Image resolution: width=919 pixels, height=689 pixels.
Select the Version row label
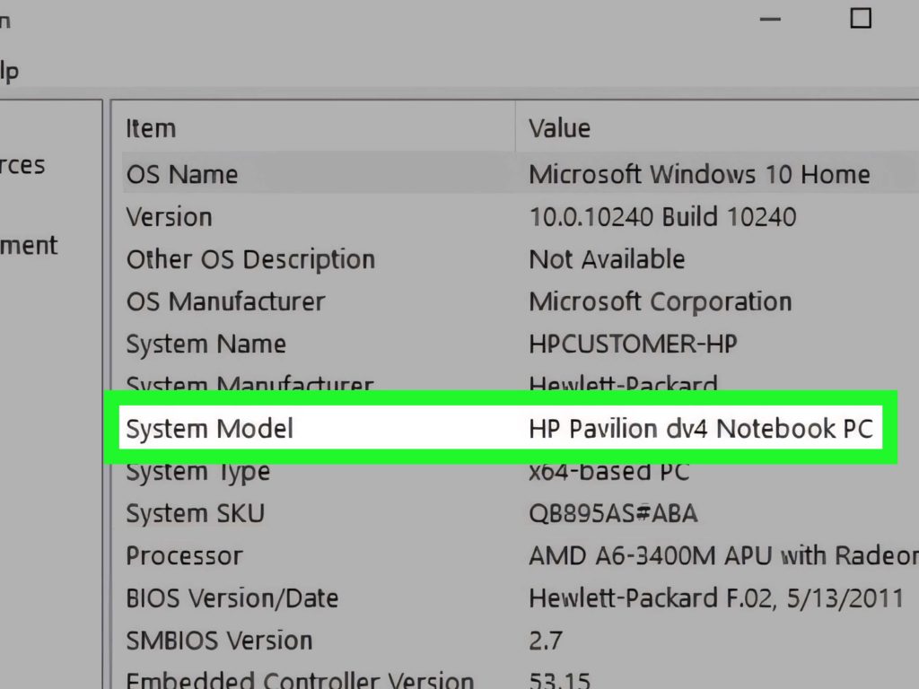169,217
